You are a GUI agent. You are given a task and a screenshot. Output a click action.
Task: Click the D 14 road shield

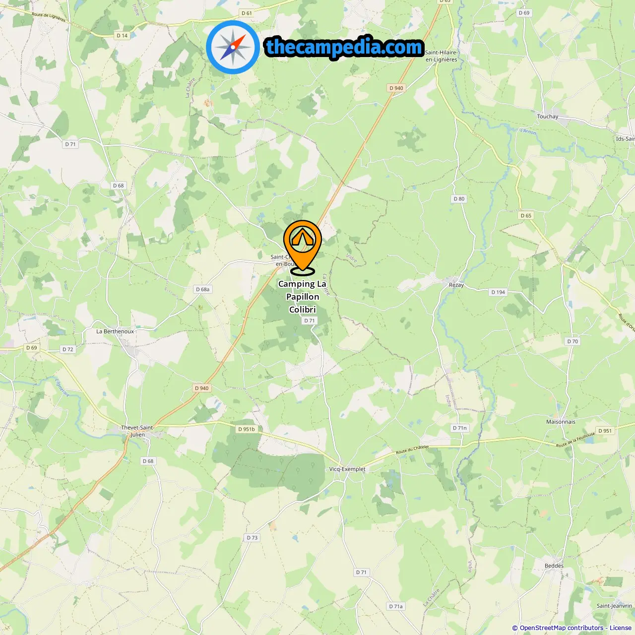pos(122,35)
